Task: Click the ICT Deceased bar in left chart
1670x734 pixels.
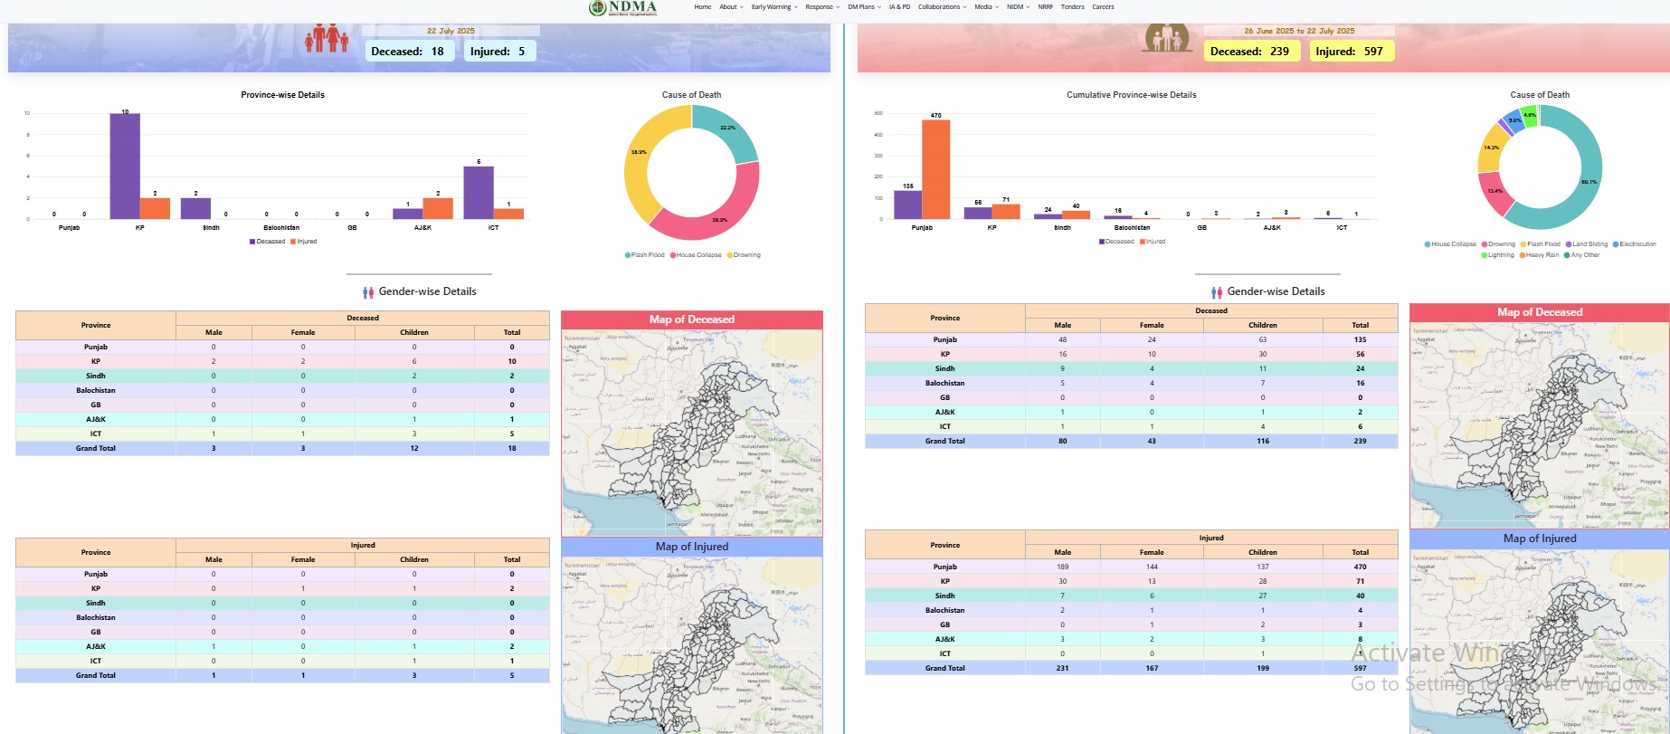Action: click(479, 193)
